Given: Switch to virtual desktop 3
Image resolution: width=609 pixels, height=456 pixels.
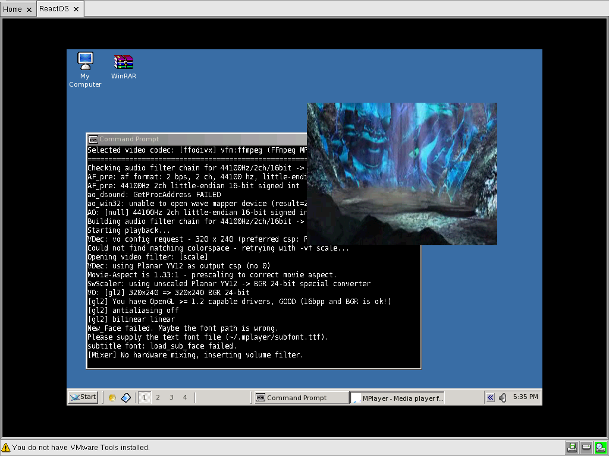Looking at the screenshot, I should [x=171, y=397].
